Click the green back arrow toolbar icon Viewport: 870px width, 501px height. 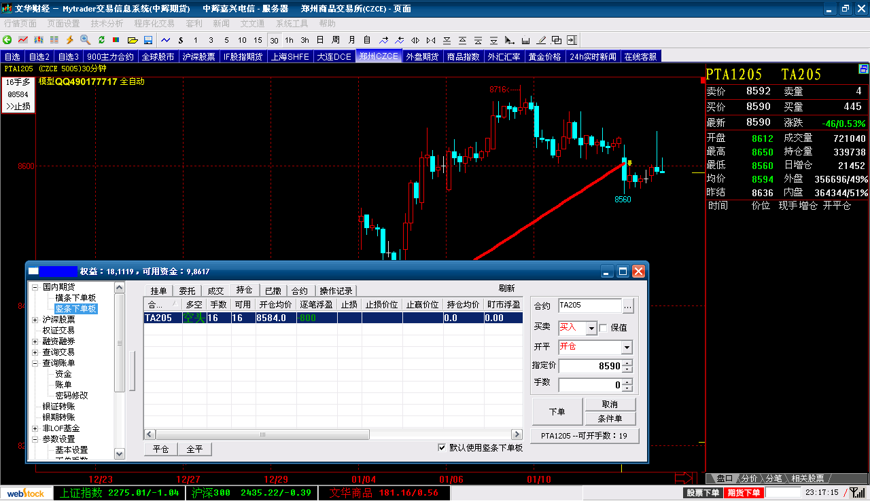[7, 40]
